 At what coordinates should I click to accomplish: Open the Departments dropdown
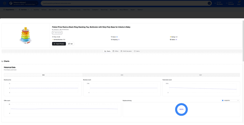(10, 10)
